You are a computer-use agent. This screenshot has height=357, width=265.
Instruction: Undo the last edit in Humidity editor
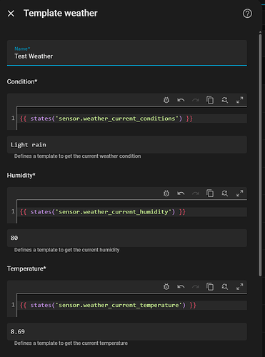tap(181, 193)
